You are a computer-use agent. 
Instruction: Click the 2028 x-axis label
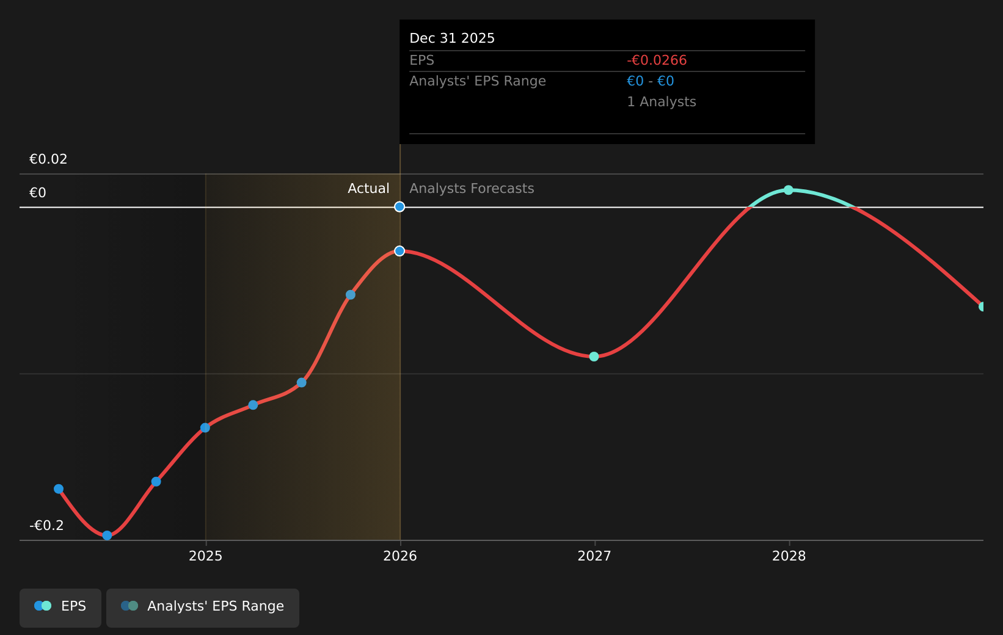789,556
